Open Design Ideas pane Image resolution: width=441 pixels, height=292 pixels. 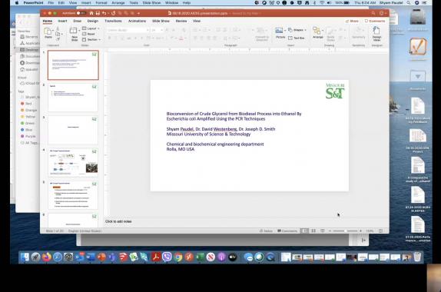click(376, 34)
